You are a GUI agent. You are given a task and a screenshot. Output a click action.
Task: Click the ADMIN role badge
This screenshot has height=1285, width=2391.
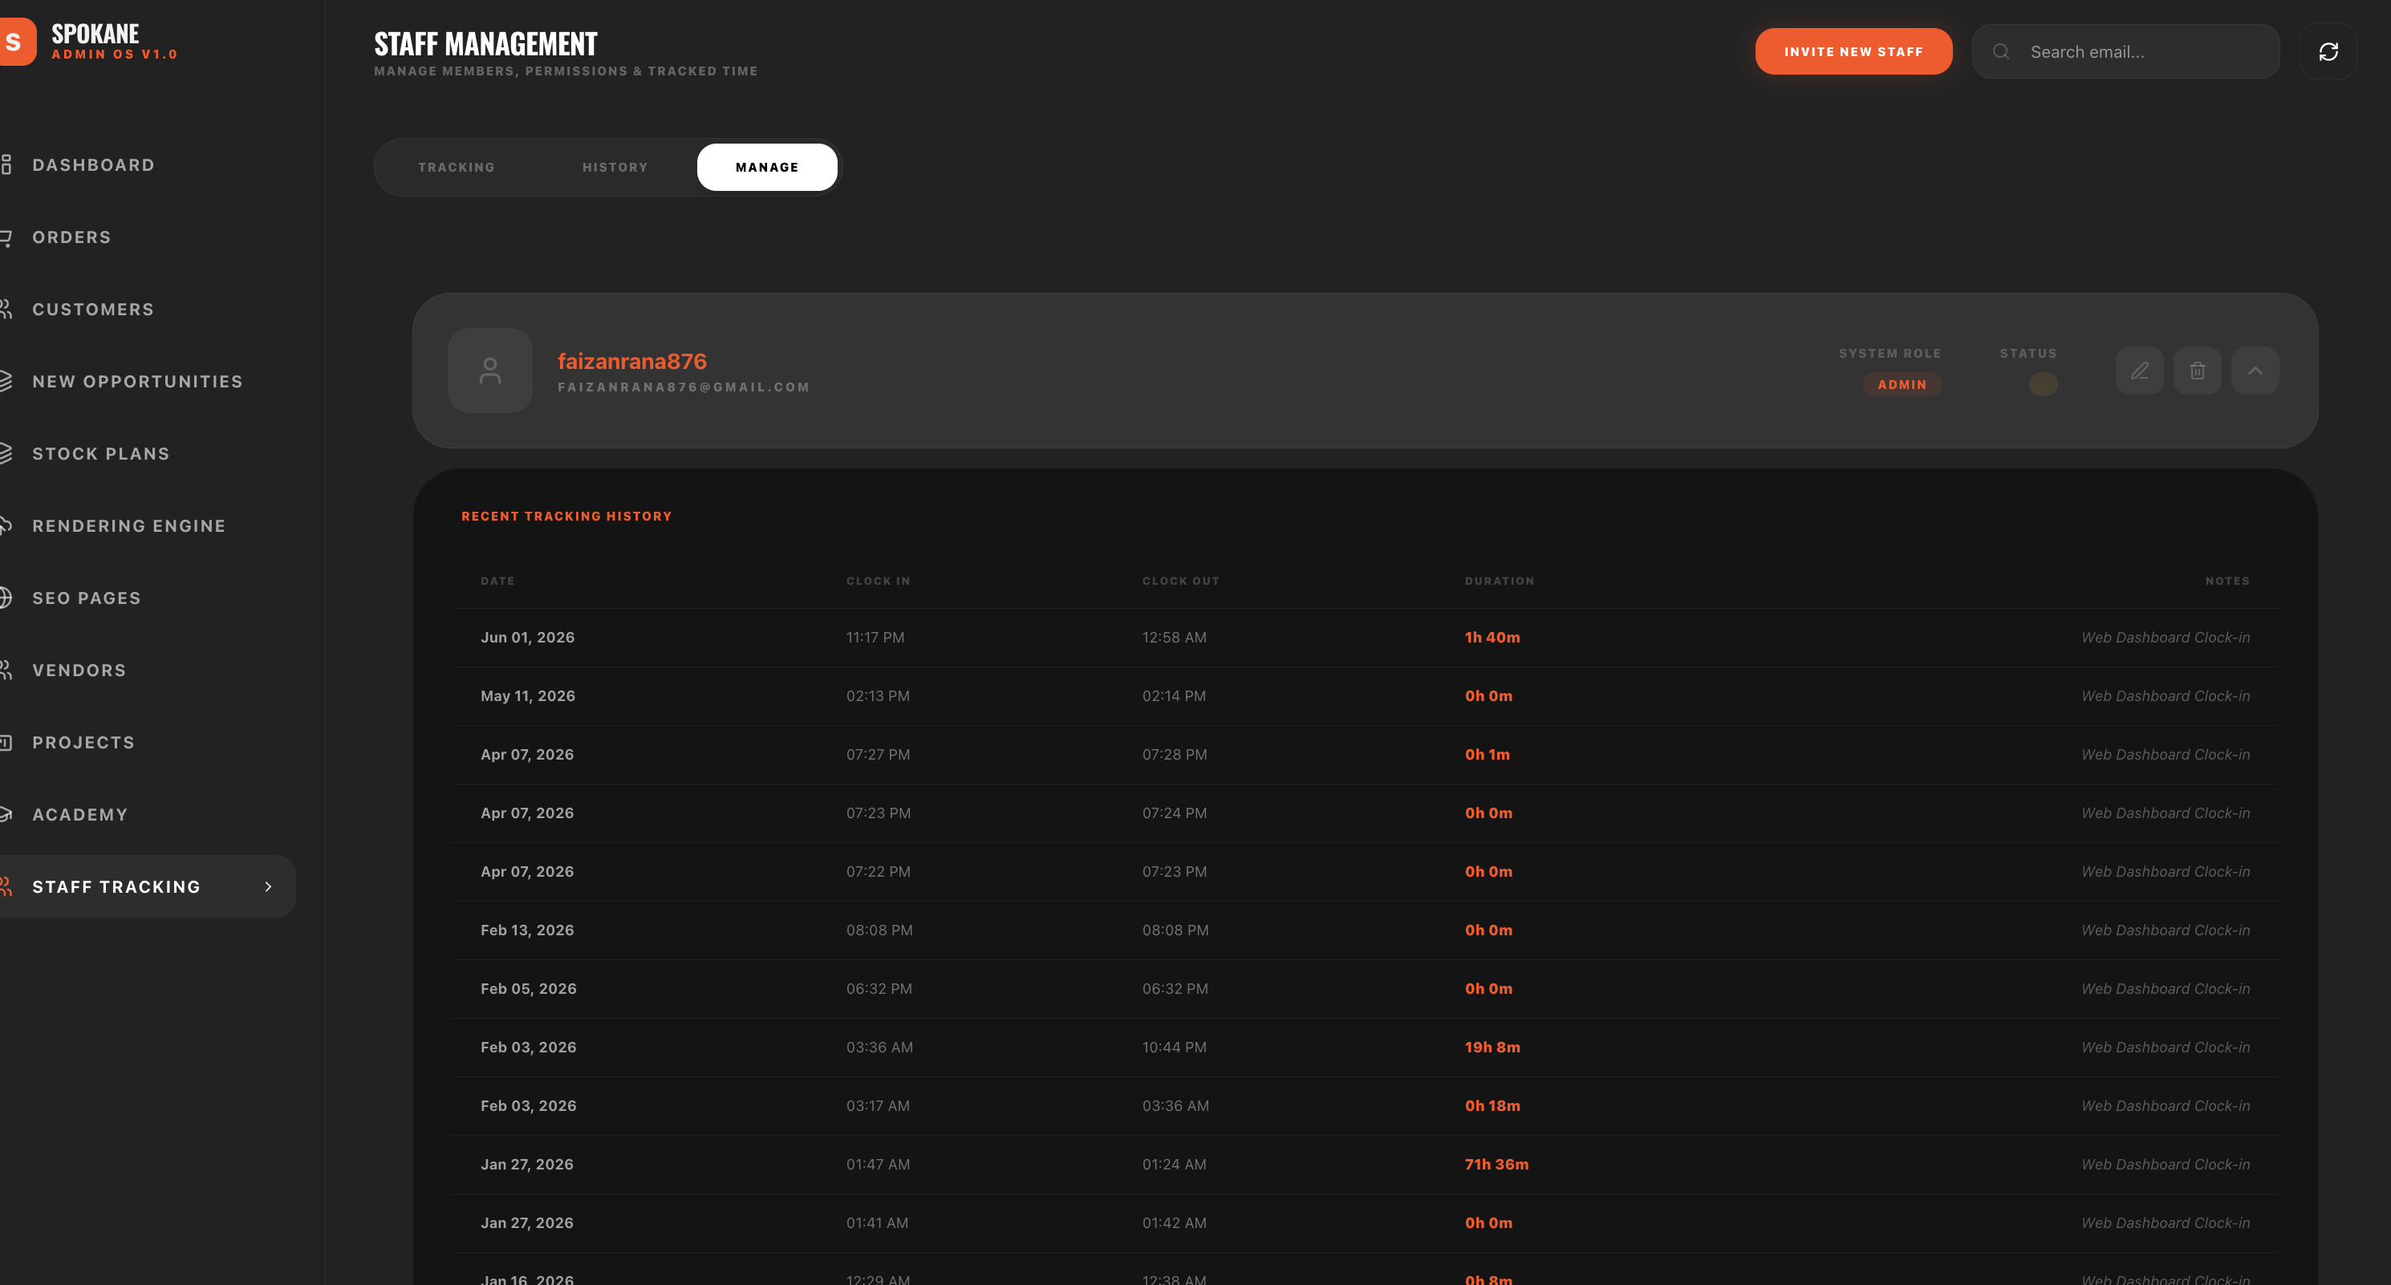click(x=1901, y=384)
